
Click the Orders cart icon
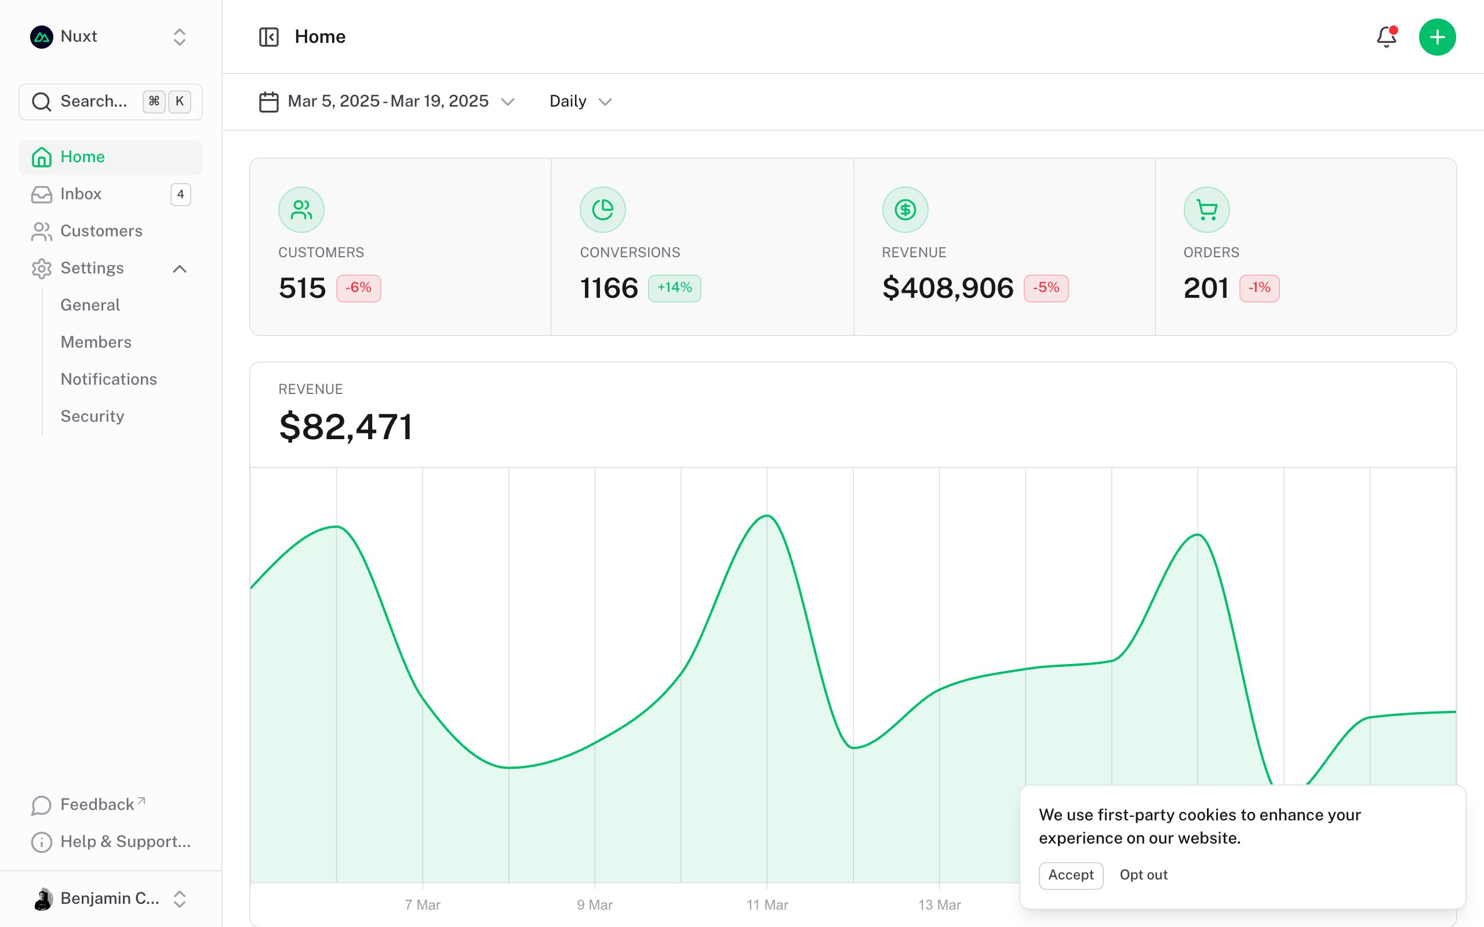[1206, 209]
